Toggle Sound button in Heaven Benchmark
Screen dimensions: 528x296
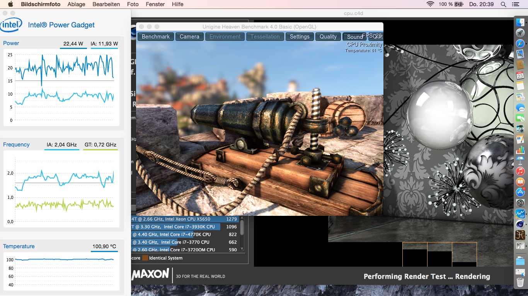[x=355, y=37]
